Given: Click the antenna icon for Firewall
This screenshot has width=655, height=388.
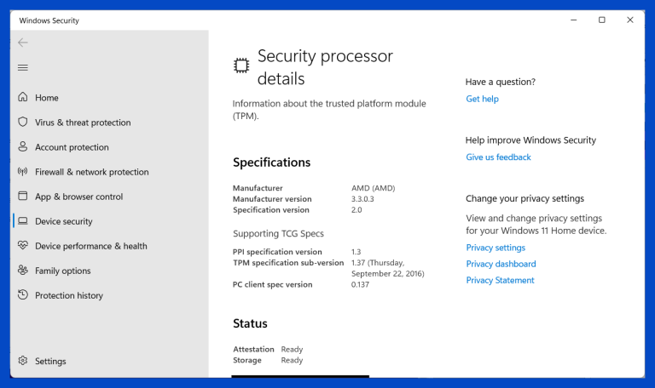Looking at the screenshot, I should pos(23,171).
